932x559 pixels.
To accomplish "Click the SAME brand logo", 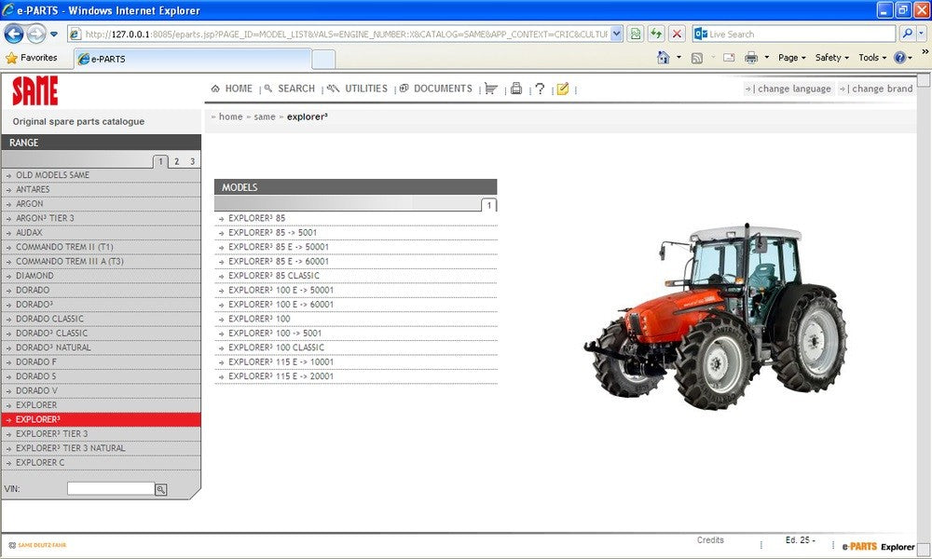I will pyautogui.click(x=35, y=91).
